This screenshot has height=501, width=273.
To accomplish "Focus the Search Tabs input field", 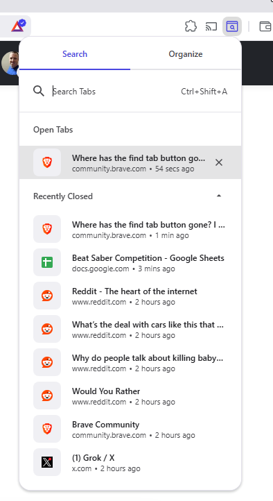I will point(115,92).
